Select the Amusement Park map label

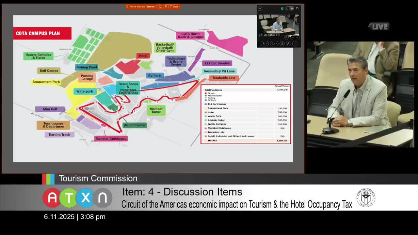pyautogui.click(x=46, y=82)
